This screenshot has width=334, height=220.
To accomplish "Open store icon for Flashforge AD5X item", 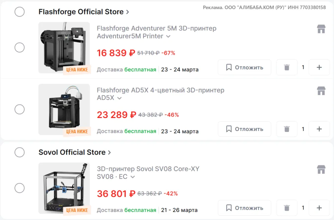I will [321, 91].
